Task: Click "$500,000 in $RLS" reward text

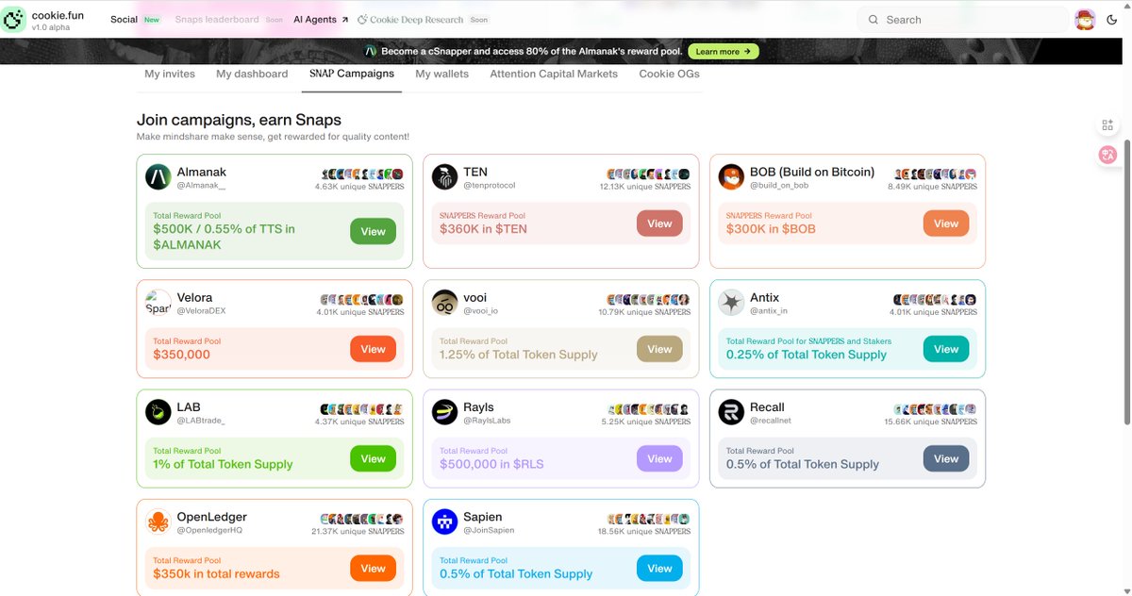Action: click(x=491, y=464)
